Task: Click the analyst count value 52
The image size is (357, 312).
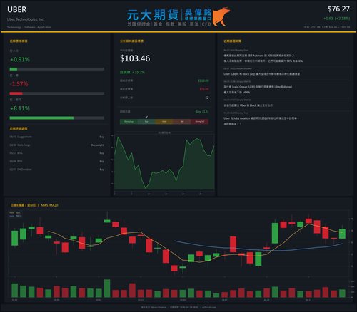Action: point(207,98)
